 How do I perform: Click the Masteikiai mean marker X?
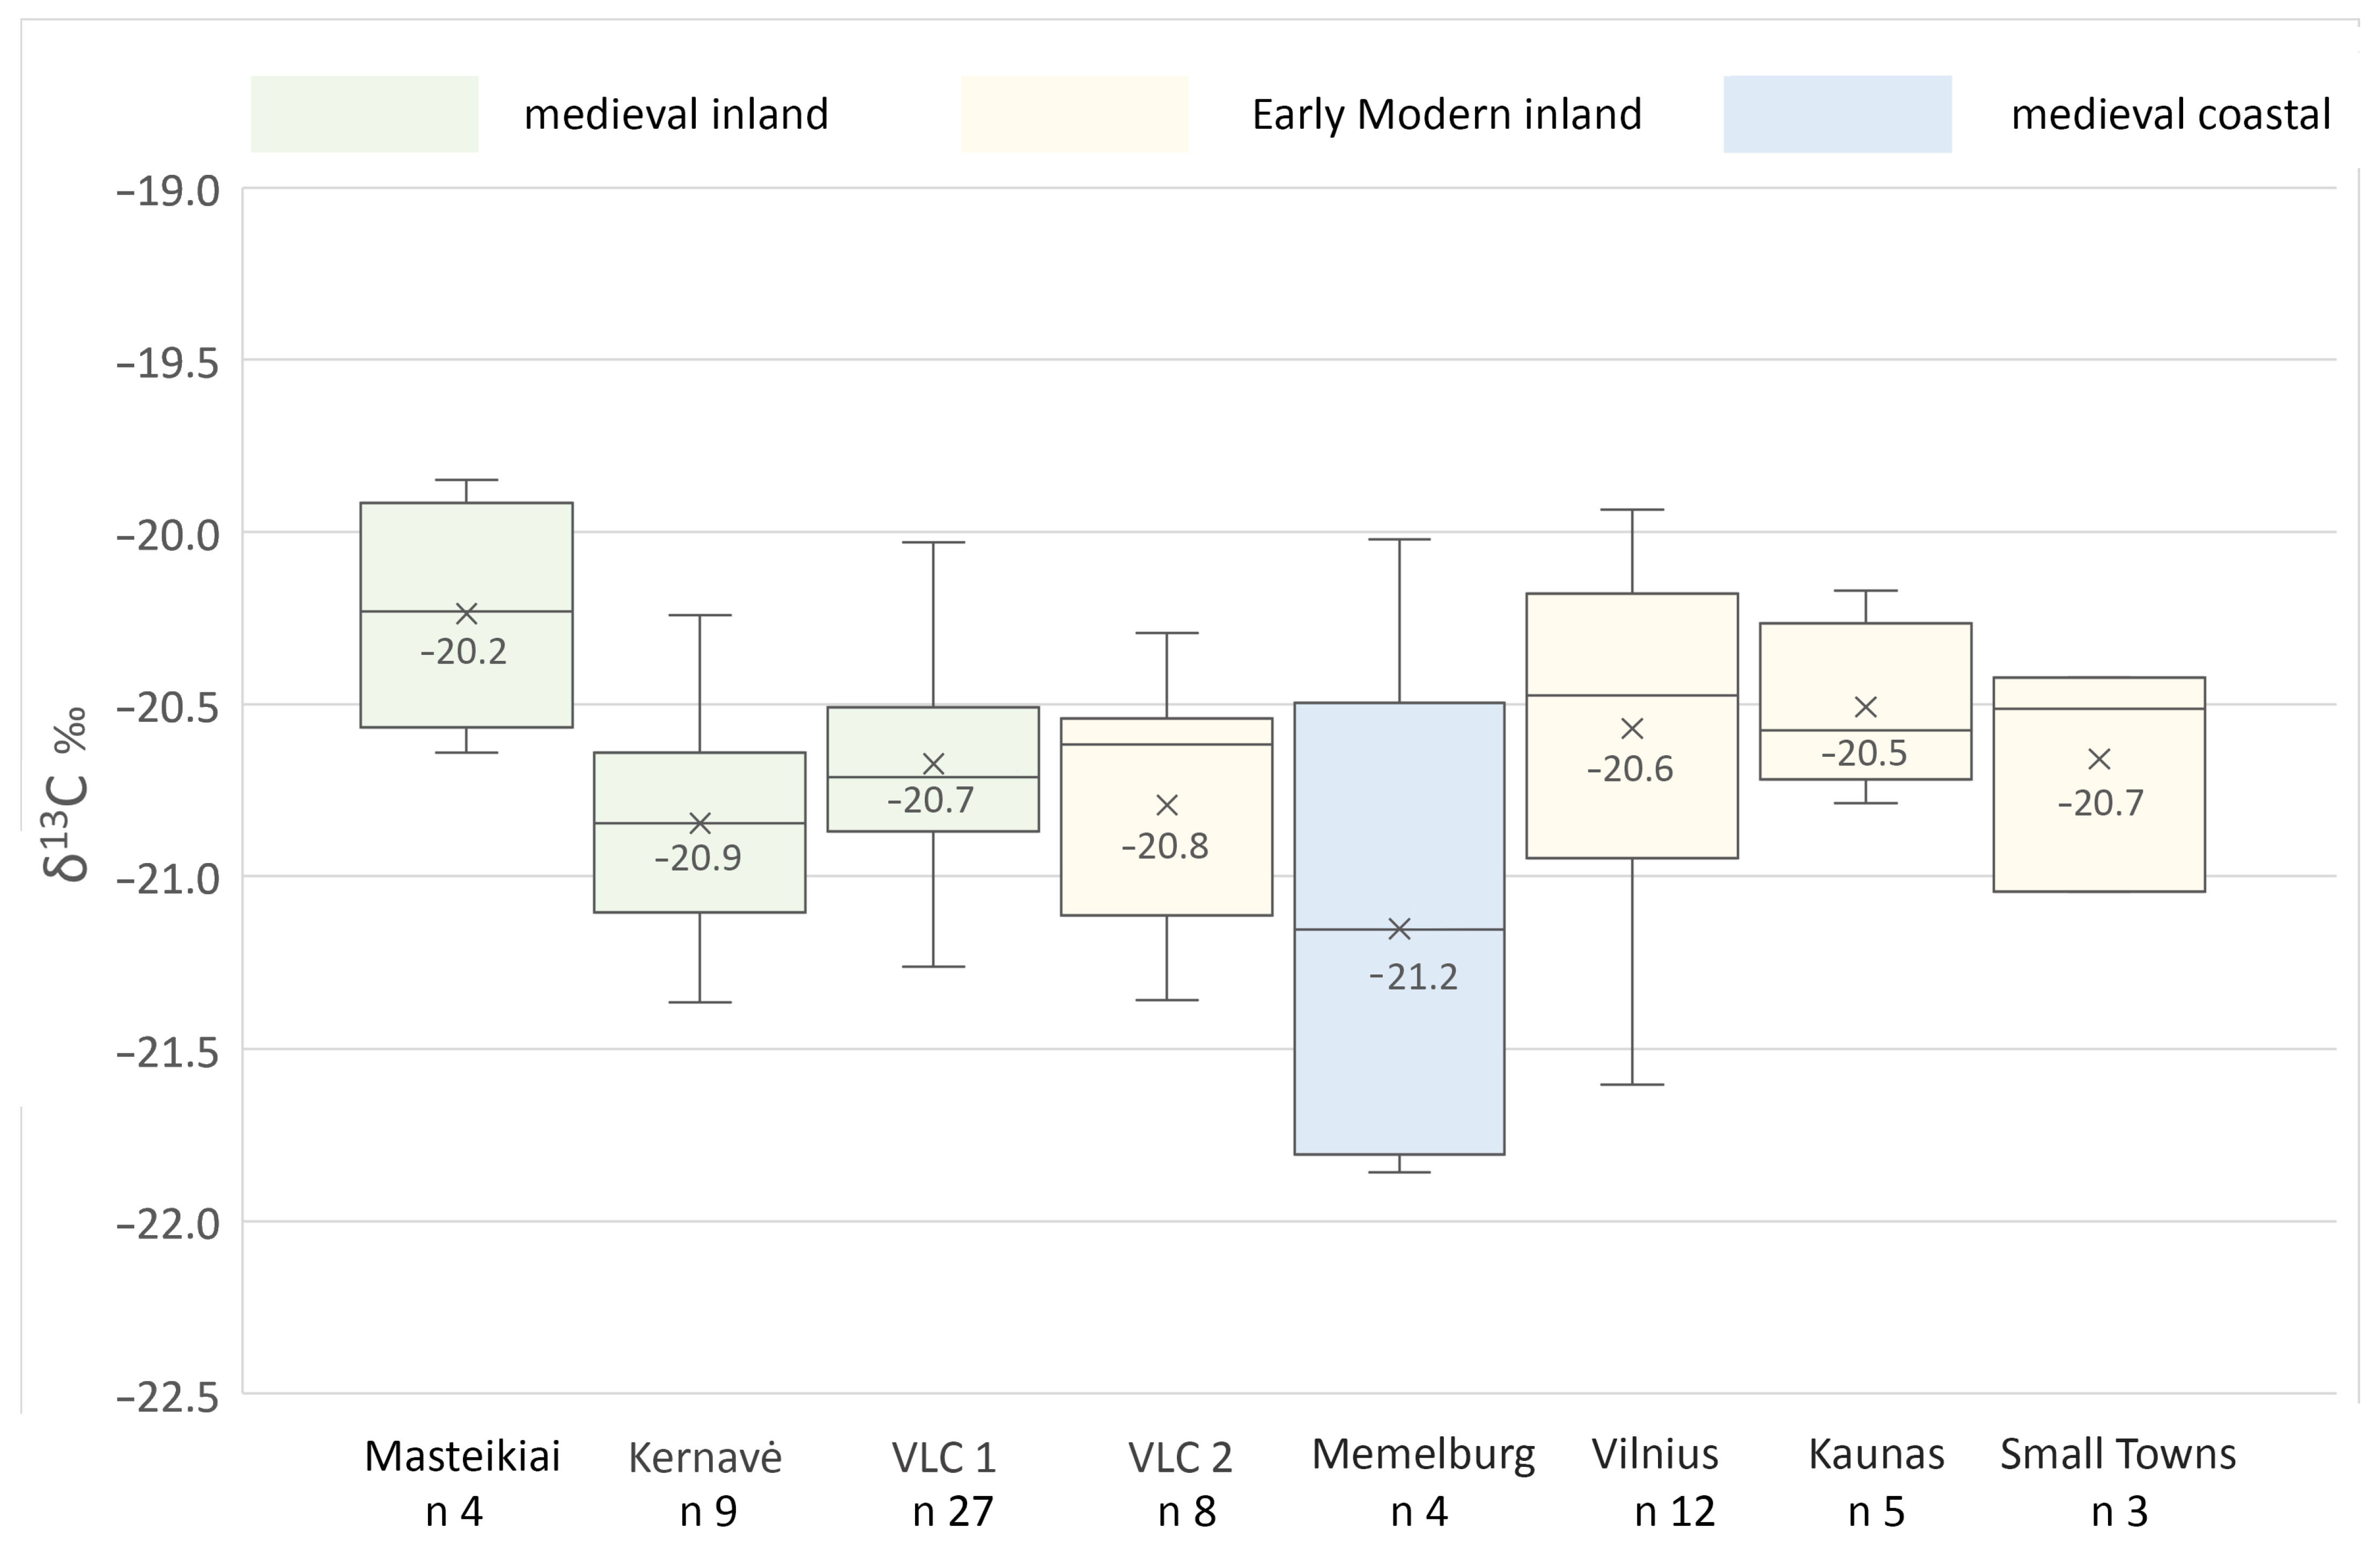coord(466,613)
